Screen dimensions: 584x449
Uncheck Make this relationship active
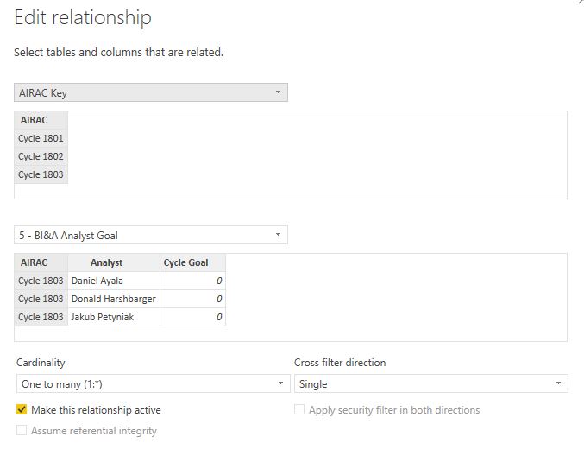(22, 409)
